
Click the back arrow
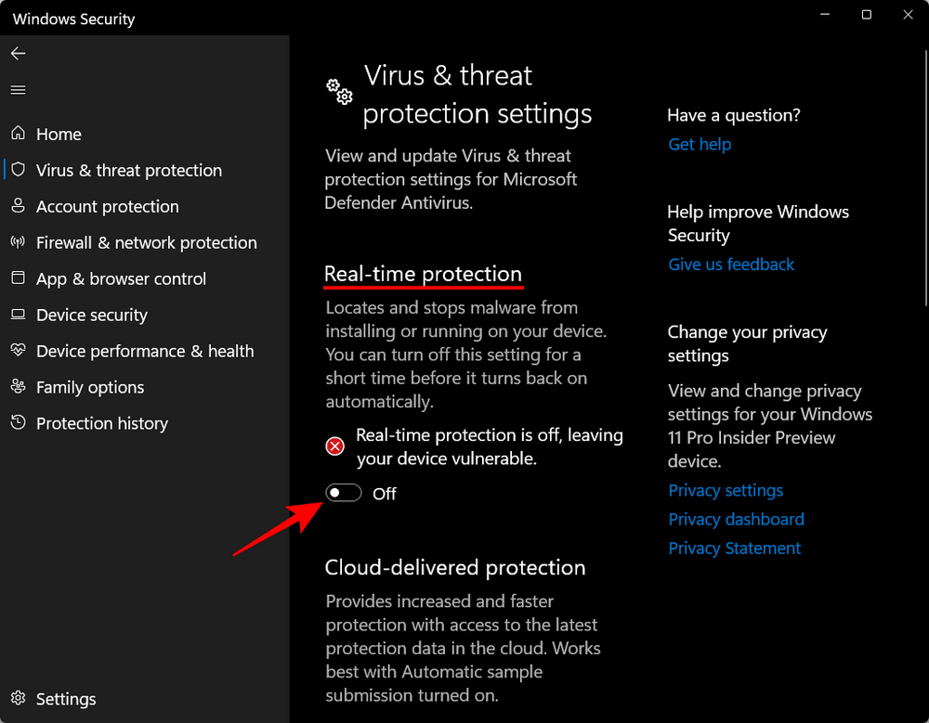coord(19,53)
